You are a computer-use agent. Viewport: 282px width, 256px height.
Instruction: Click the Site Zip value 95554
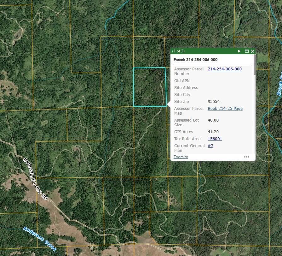[214, 102]
